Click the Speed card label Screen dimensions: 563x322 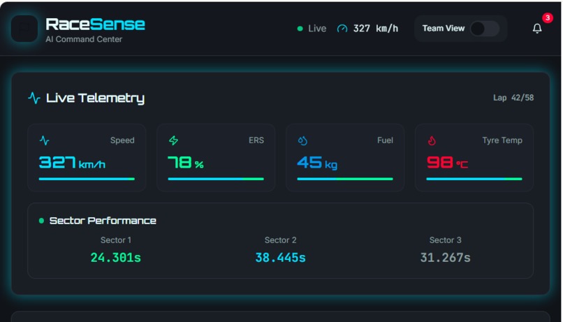point(122,140)
